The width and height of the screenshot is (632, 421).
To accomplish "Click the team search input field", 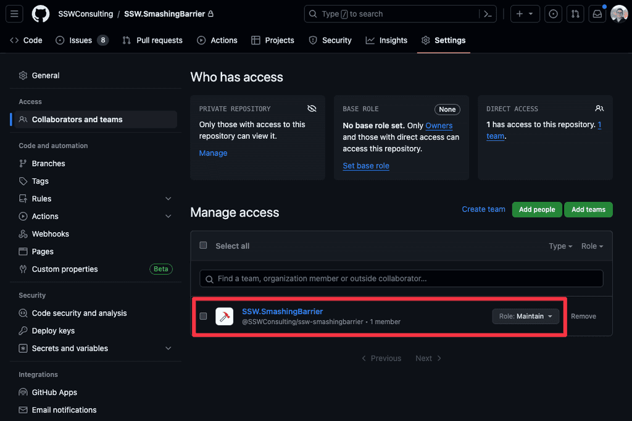I will point(401,278).
